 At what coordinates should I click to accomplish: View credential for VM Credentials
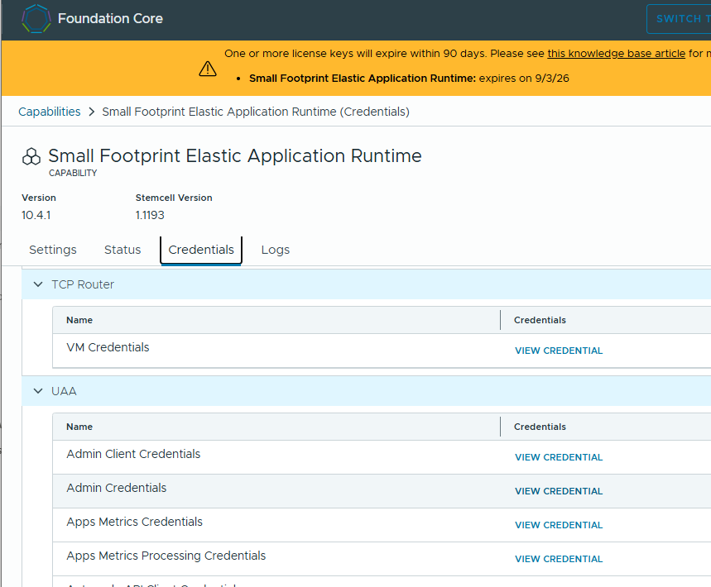[559, 351]
